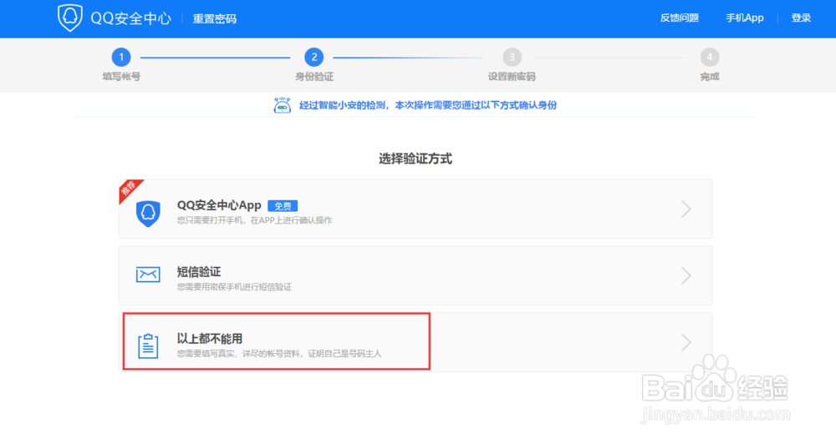Screen dimensions: 836x443
Task: Click the QQ Security Center shield logo
Action: point(70,18)
